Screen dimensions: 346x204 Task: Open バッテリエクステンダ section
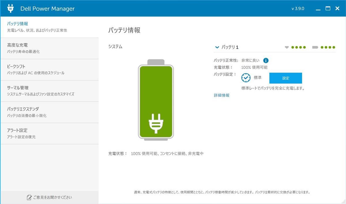[x=49, y=112]
